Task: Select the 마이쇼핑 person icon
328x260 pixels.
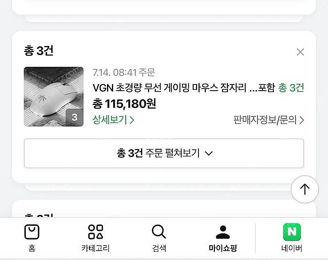Action: [x=223, y=232]
